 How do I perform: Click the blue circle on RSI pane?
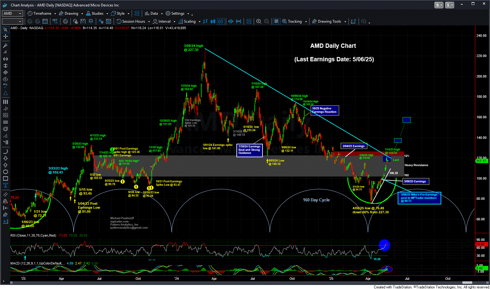coord(384,245)
